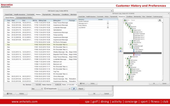Screen dimensions: 170x106
Task: Toggle the All Departments checkbox
Action: click(45, 89)
